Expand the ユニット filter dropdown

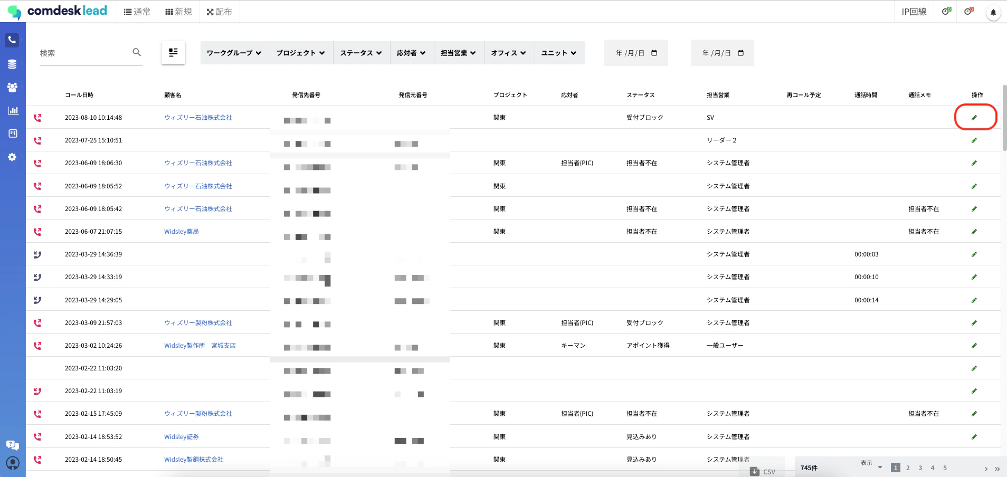point(559,53)
